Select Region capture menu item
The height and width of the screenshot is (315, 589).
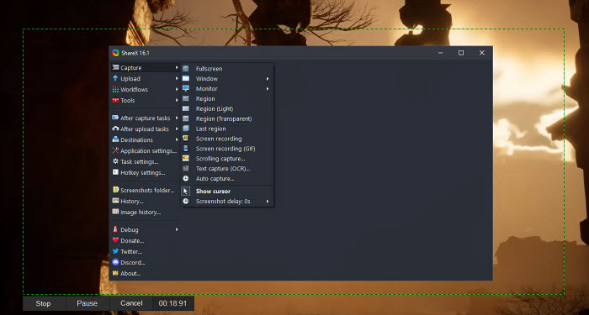click(227, 98)
